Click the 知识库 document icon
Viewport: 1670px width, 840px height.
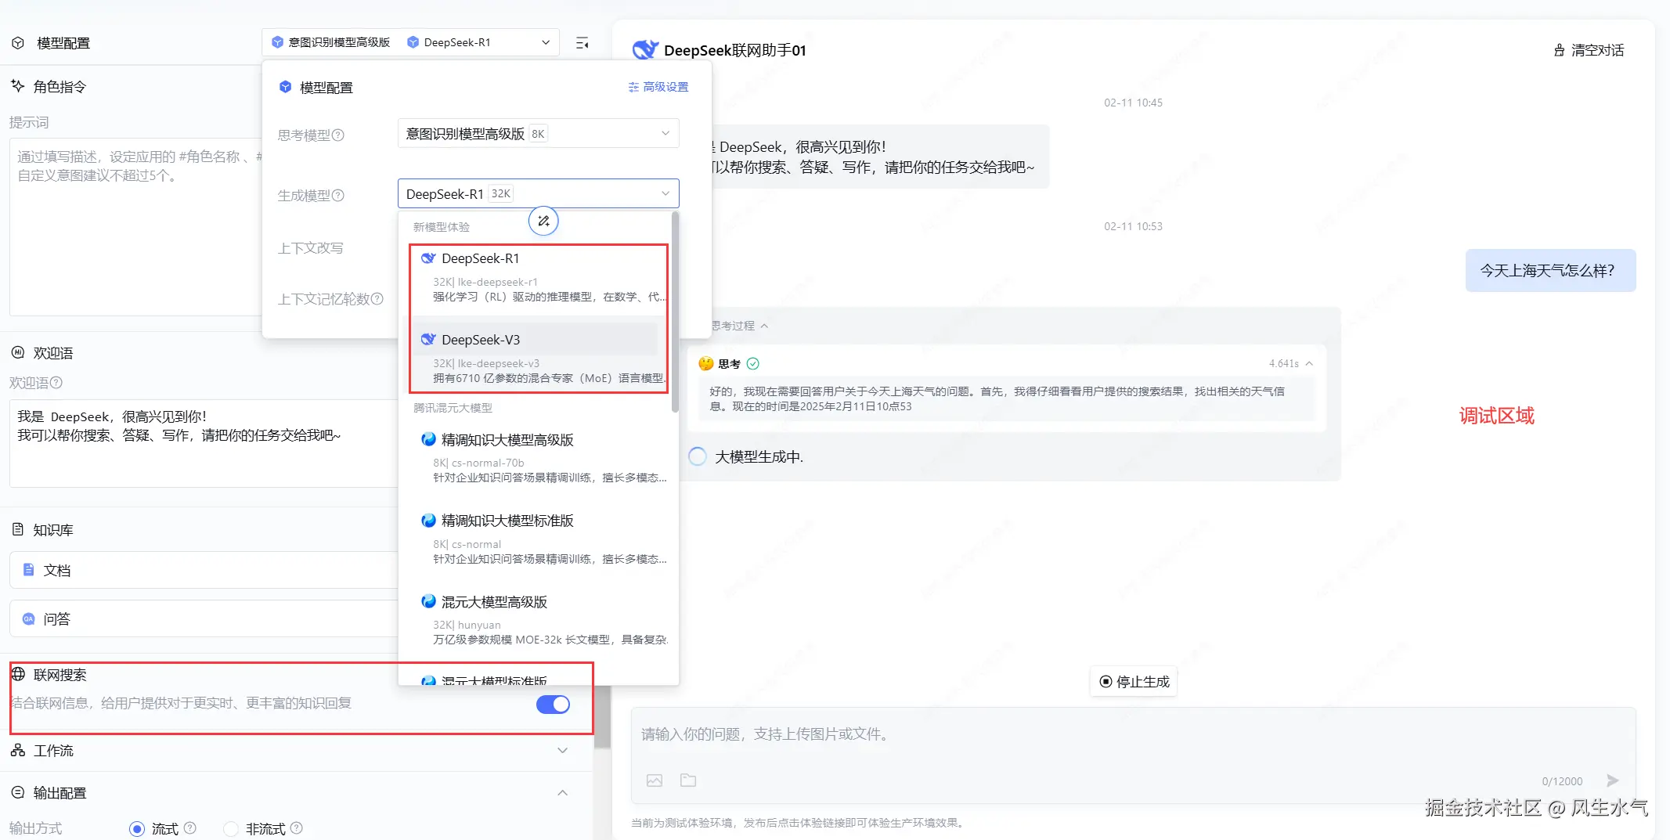coord(18,529)
